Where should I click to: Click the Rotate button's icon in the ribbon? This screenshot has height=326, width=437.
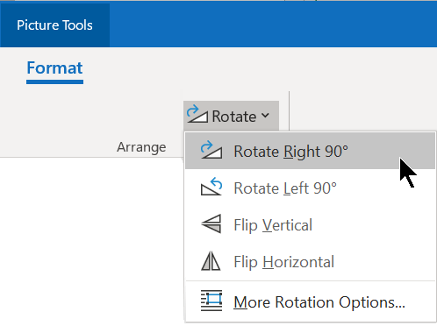197,115
